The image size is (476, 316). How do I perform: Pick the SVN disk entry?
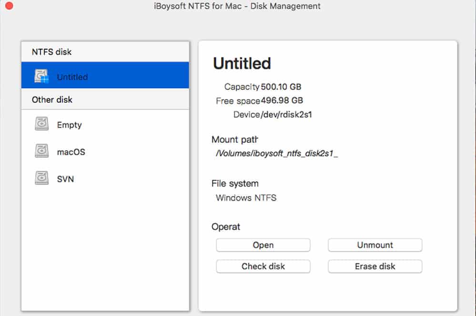[105, 178]
